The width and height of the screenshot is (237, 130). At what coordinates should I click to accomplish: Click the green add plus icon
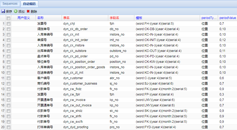click(16, 11)
